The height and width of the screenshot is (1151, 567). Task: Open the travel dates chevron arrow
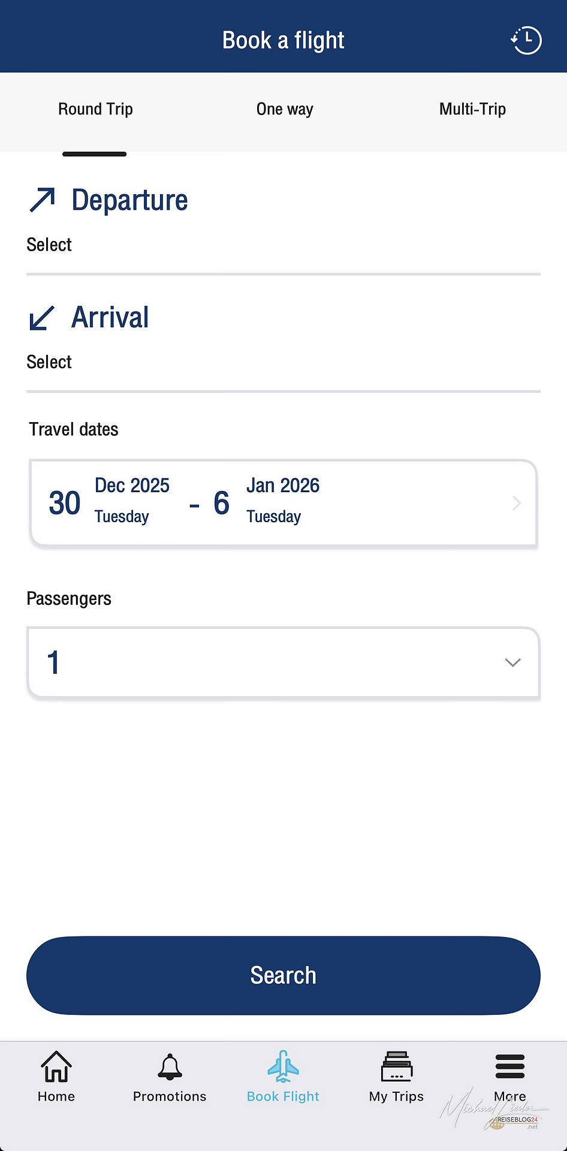(517, 503)
